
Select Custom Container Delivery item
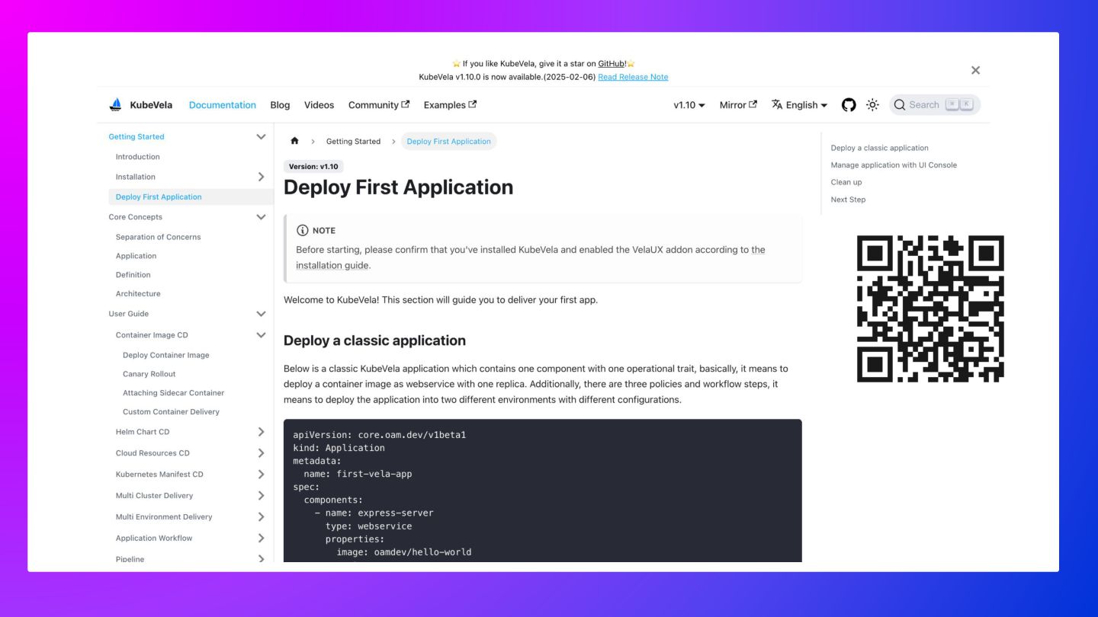click(172, 412)
